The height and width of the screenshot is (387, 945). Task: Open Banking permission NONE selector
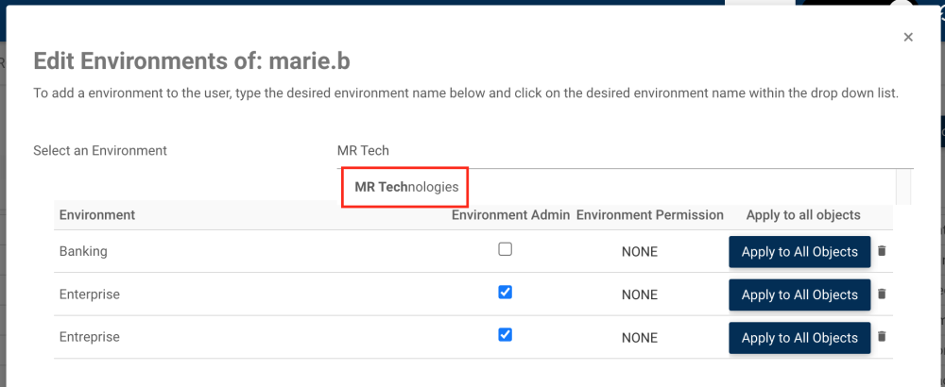click(x=640, y=252)
